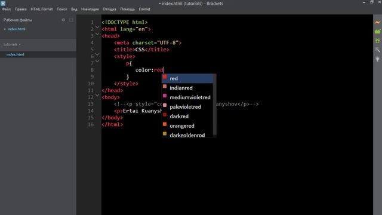Open the Поиск menu
Viewport: 382px width, 215px height.
point(61,10)
